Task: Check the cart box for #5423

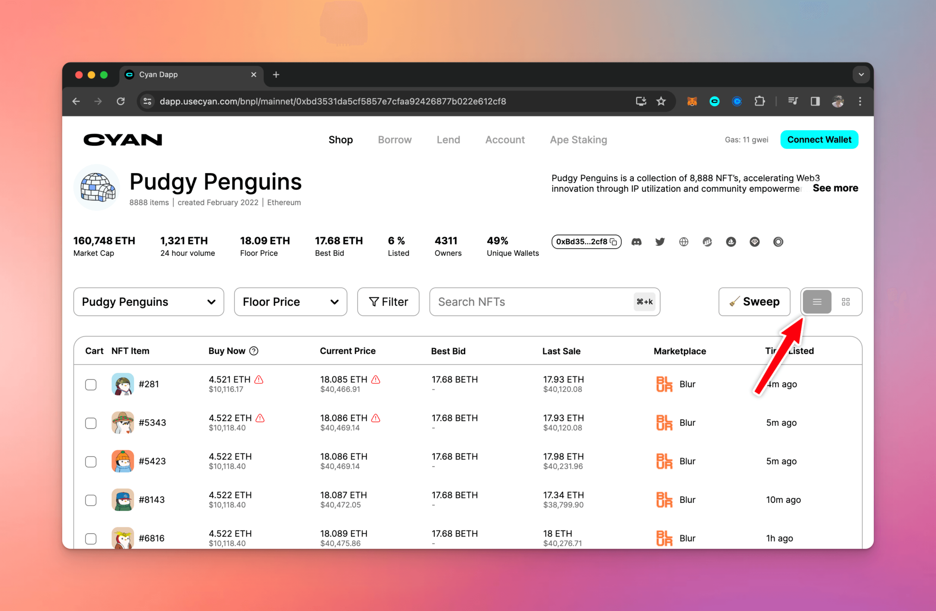Action: pyautogui.click(x=91, y=462)
